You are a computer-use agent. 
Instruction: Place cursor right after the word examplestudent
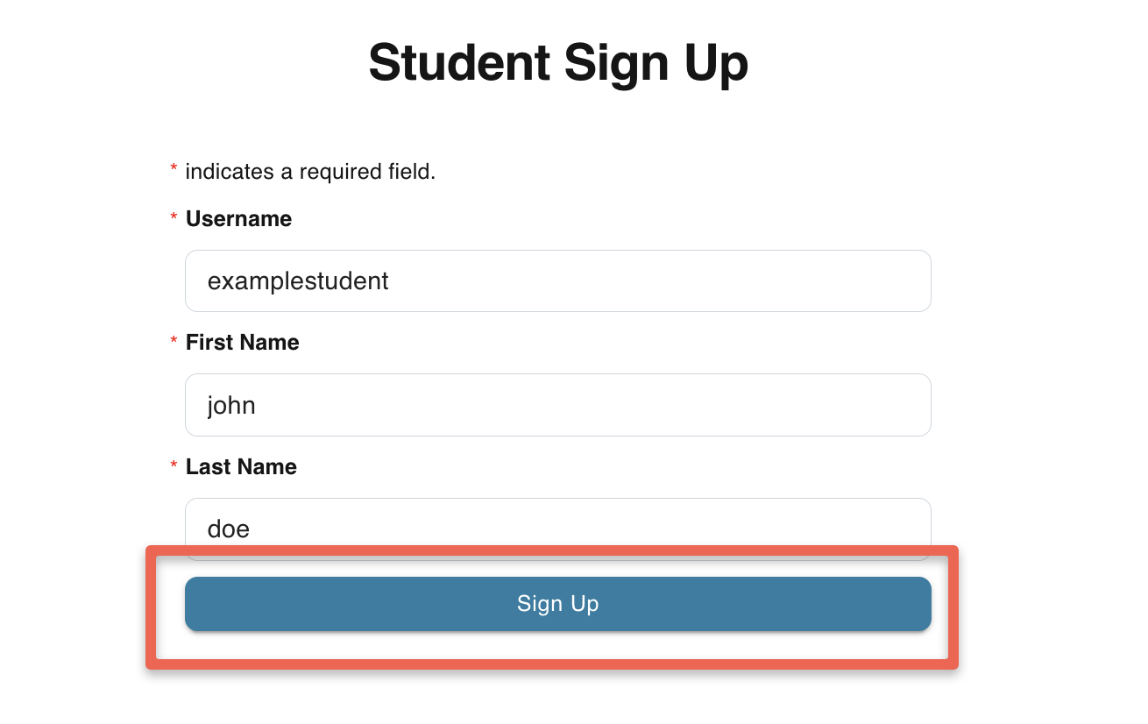[390, 280]
